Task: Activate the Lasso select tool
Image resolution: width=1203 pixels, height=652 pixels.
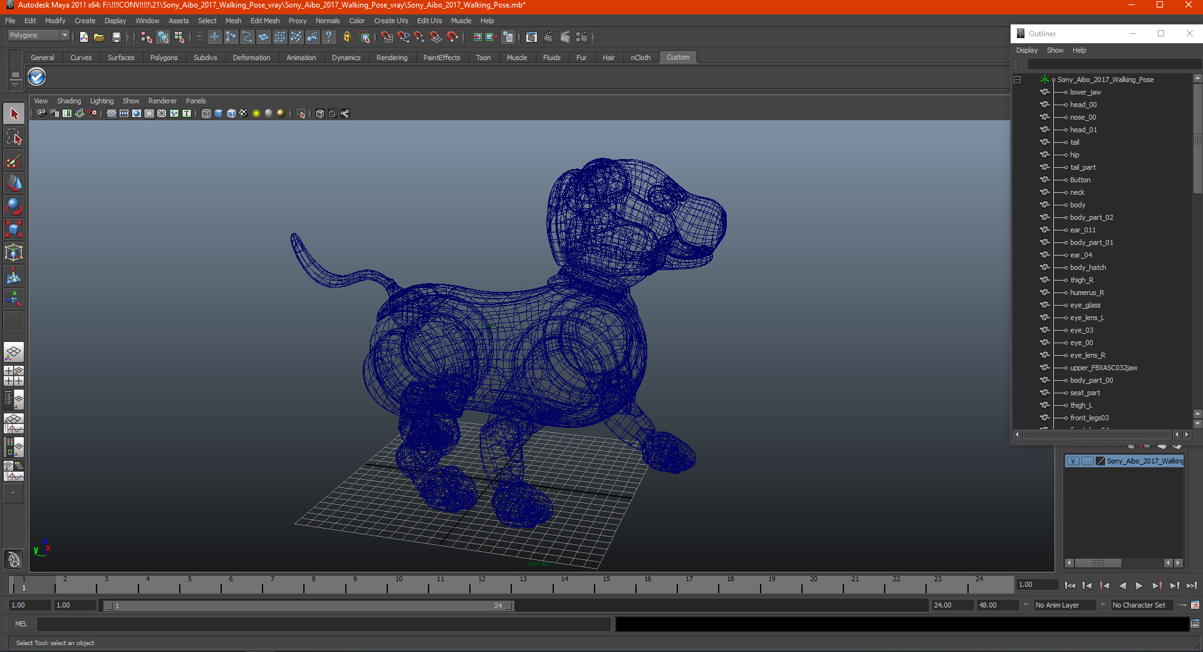Action: (14, 137)
